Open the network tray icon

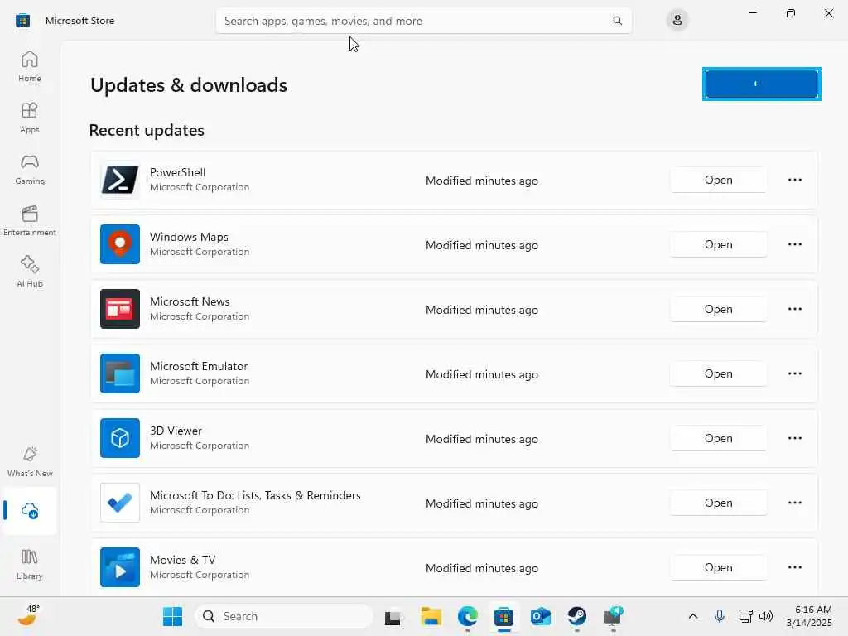(x=746, y=616)
